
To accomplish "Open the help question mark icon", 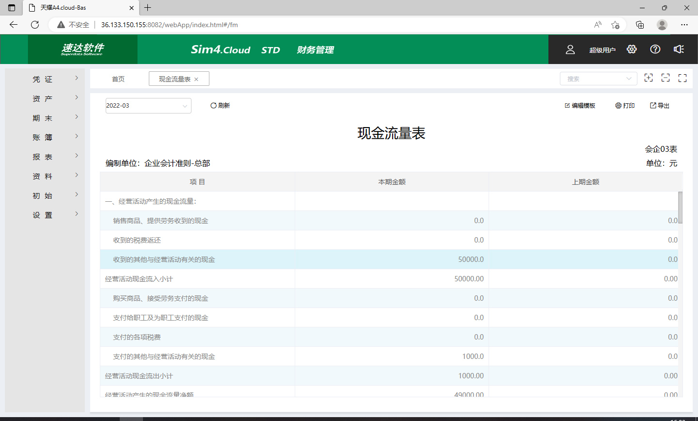I will tap(655, 49).
